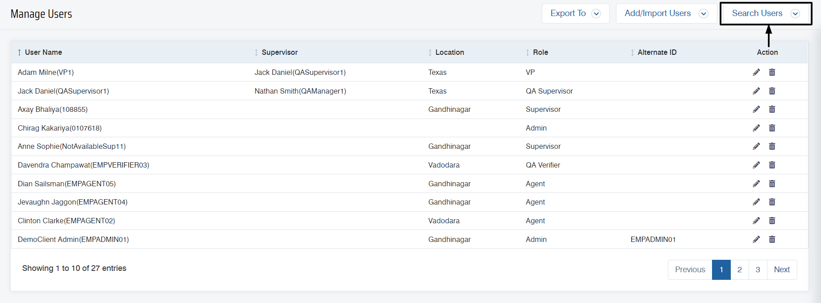The width and height of the screenshot is (821, 303).
Task: Click the Anne Sophie(NotAvailableSup11) user name
Action: (x=72, y=146)
